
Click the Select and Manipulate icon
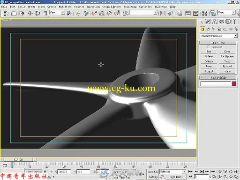(x=78, y=14)
